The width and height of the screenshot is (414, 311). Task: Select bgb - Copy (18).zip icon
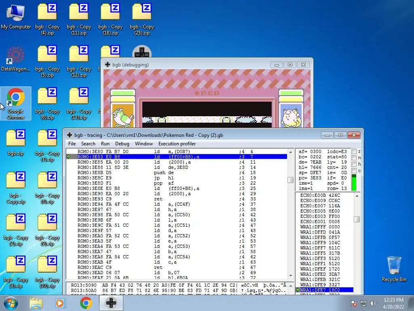(x=110, y=19)
